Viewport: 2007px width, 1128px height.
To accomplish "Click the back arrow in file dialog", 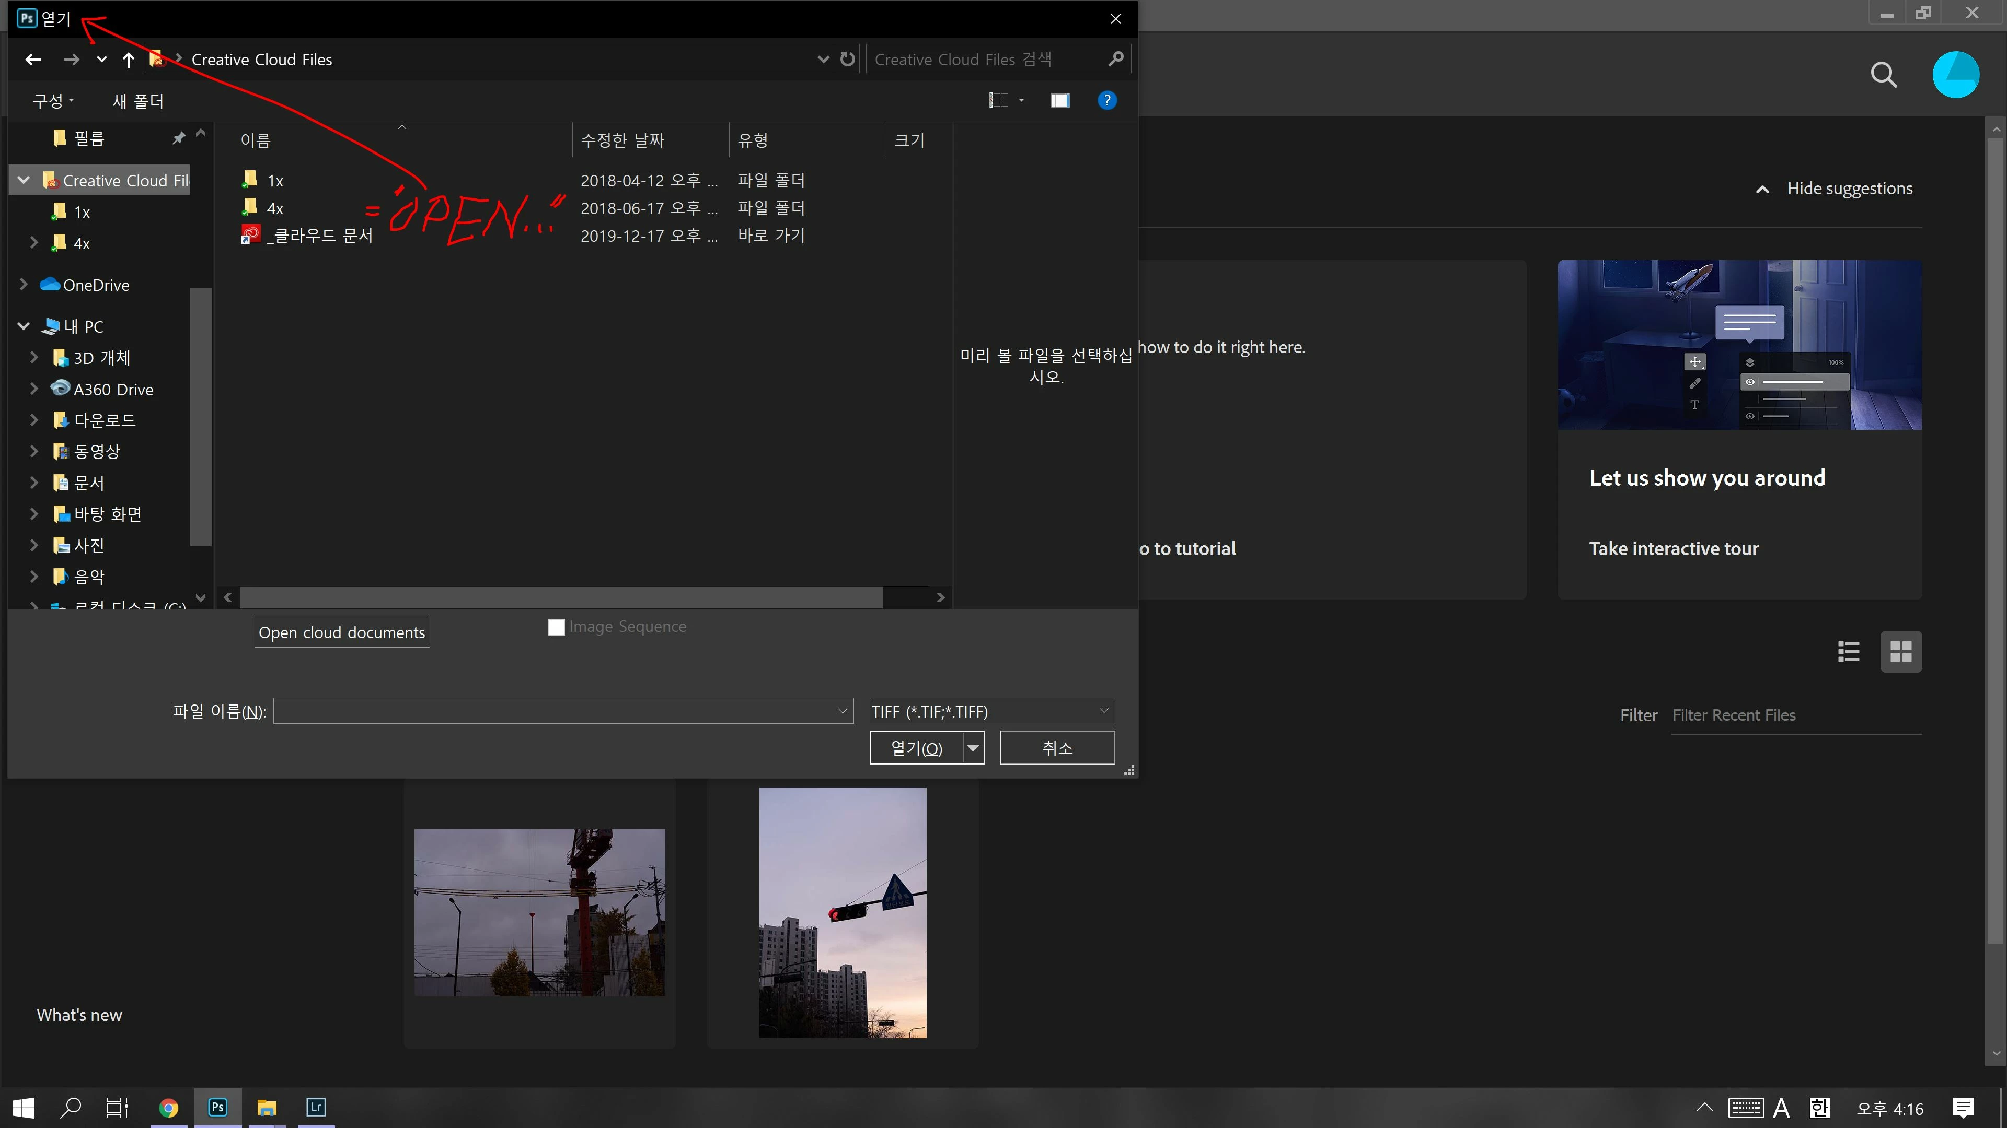I will tap(33, 59).
